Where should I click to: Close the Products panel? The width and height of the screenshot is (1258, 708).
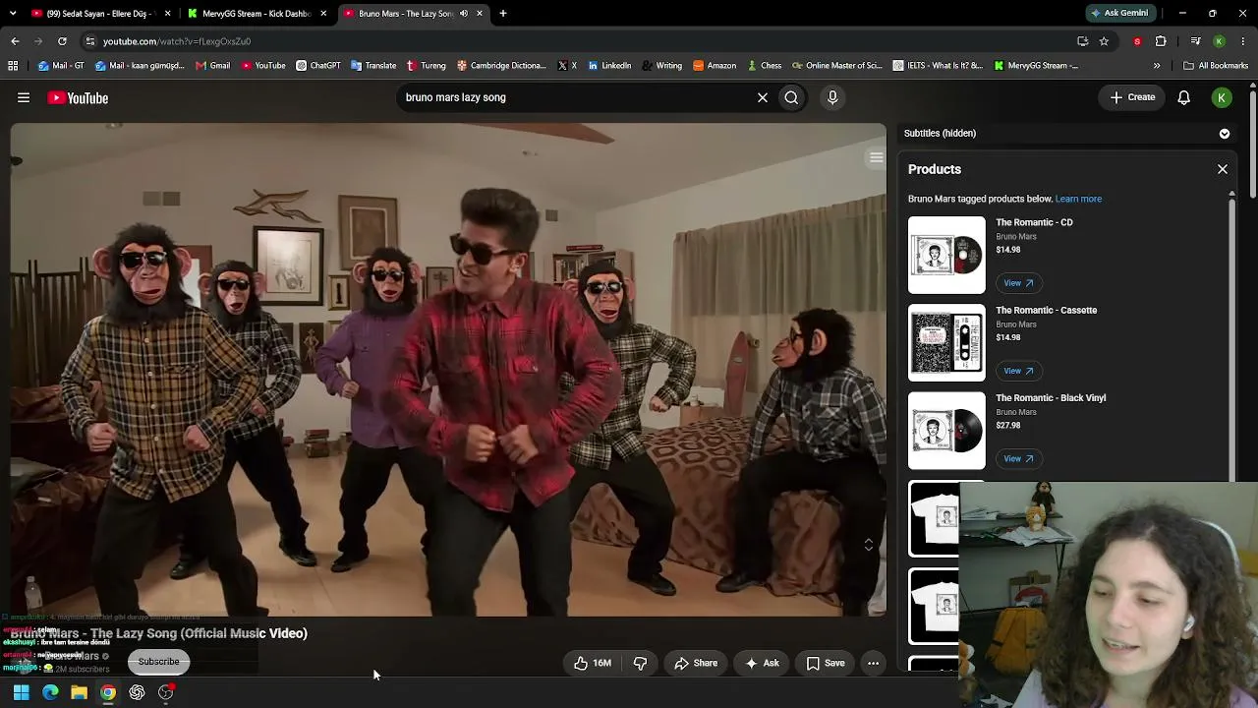pos(1223,169)
